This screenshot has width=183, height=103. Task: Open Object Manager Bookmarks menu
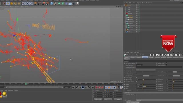[149, 3]
